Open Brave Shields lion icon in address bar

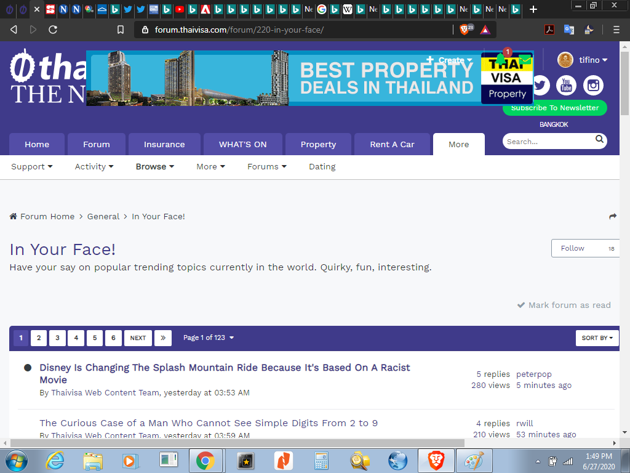pyautogui.click(x=465, y=30)
